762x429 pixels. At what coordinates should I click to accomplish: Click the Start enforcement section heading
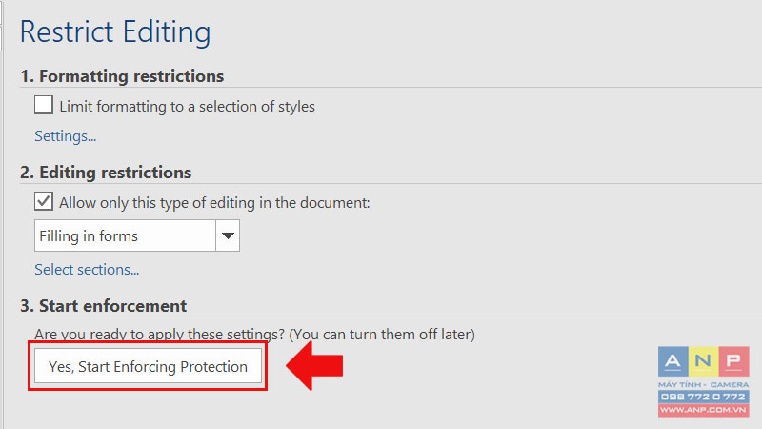click(104, 306)
